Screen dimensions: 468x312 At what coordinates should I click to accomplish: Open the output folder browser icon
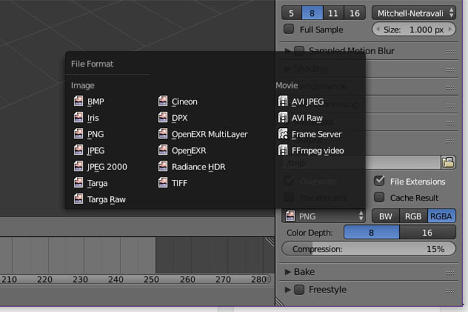pyautogui.click(x=448, y=163)
